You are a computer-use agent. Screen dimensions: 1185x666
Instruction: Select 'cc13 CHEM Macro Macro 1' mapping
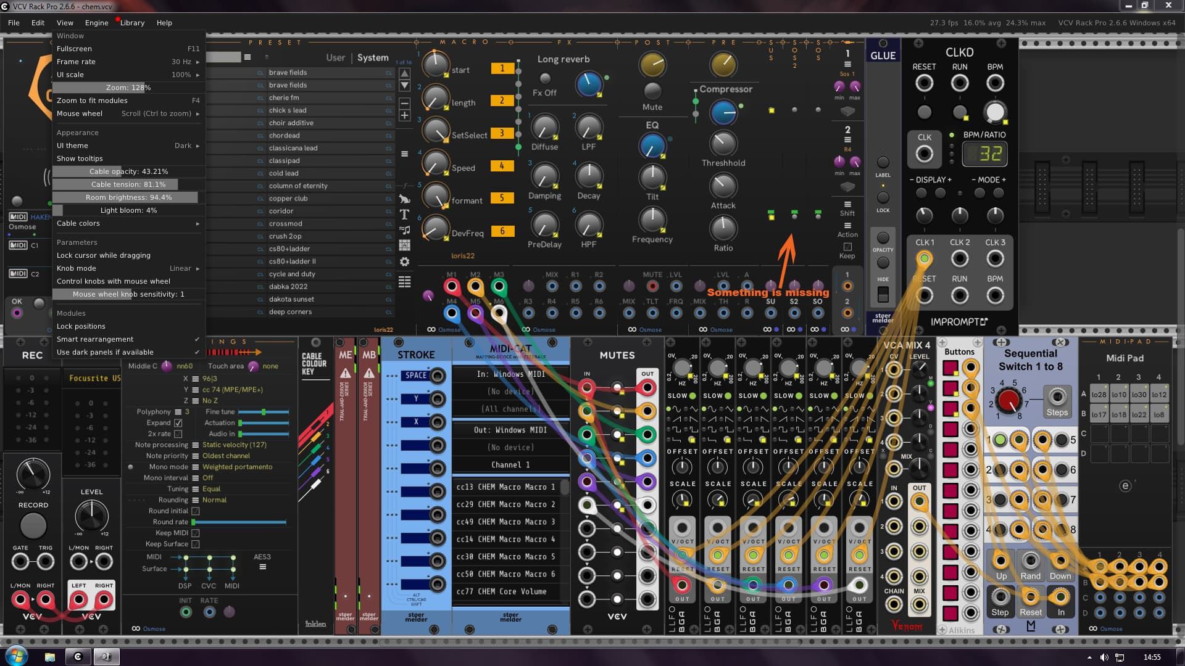tap(506, 487)
